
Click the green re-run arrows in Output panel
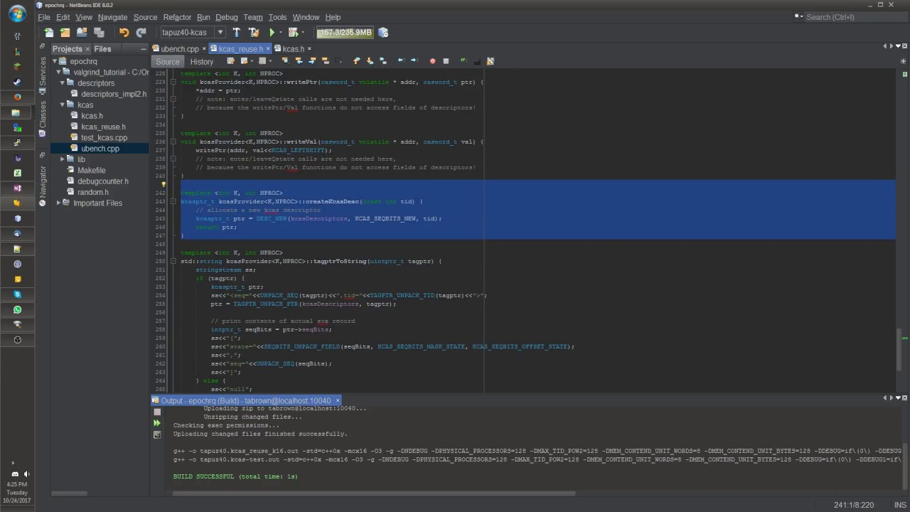[157, 423]
